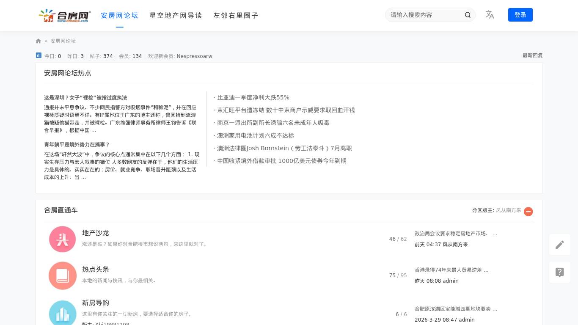Click the pencil new post icon
Viewport: 578px width, 325px height.
[559, 245]
